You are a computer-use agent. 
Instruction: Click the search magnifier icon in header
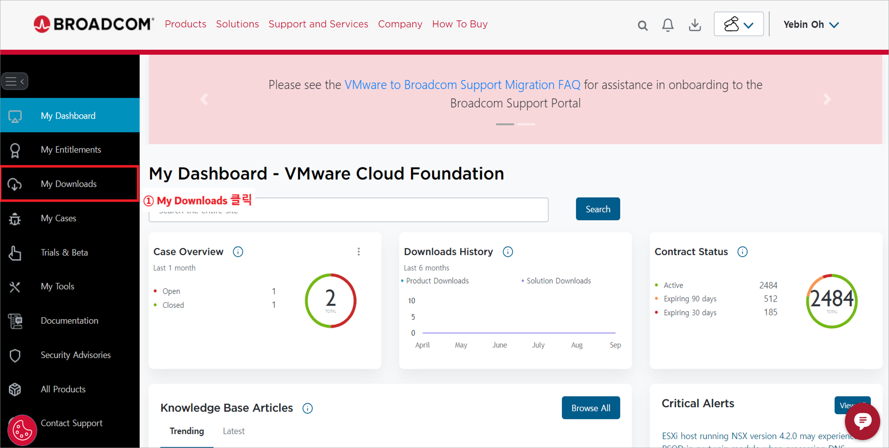click(642, 25)
